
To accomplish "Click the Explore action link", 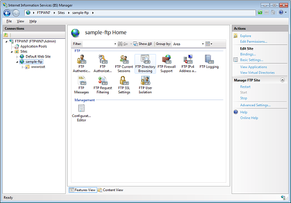I will tap(245, 35).
